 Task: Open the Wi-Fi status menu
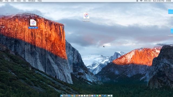point(141,1)
